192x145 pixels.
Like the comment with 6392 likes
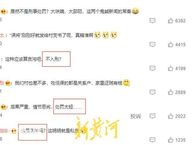[x=170, y=21]
